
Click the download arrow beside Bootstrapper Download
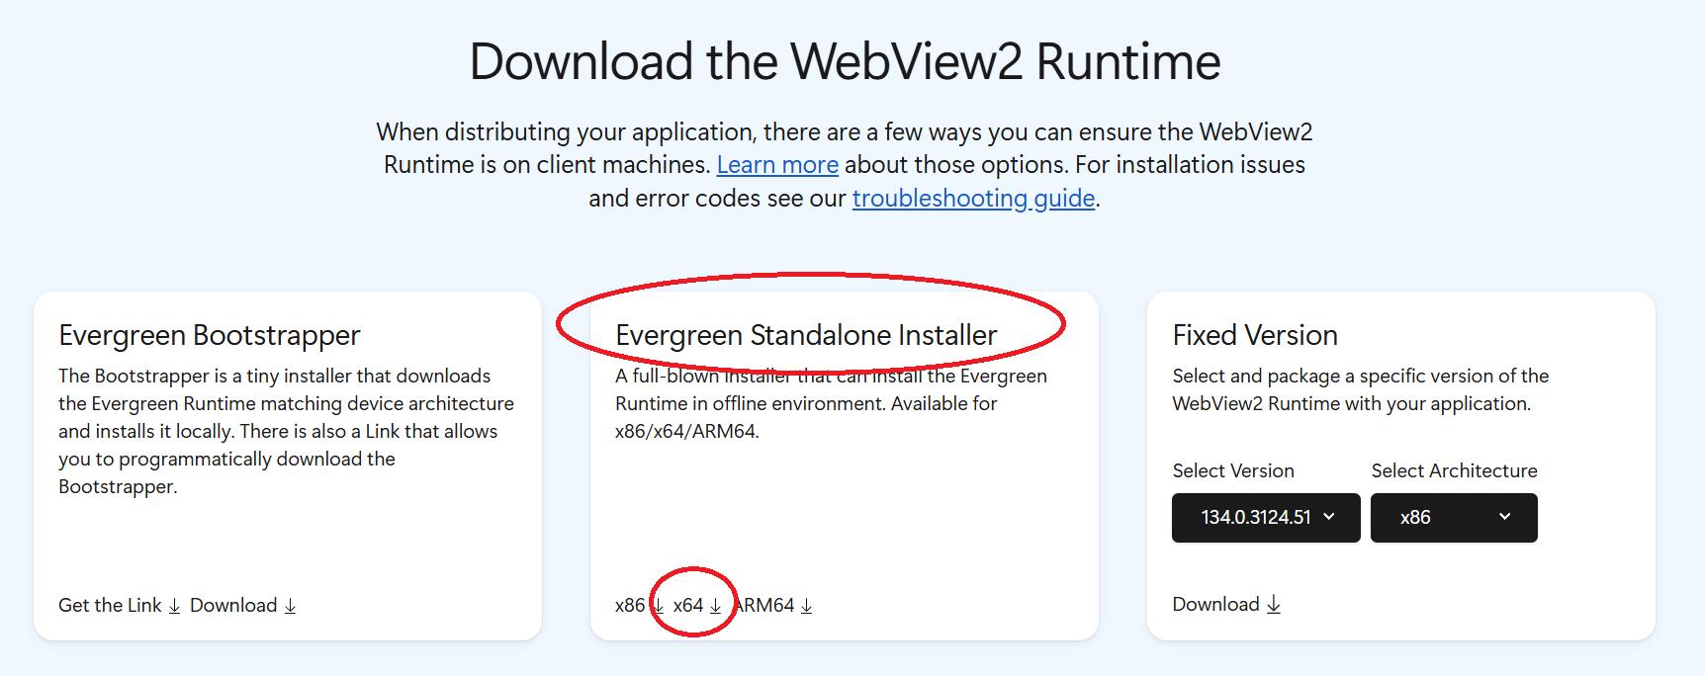(290, 606)
